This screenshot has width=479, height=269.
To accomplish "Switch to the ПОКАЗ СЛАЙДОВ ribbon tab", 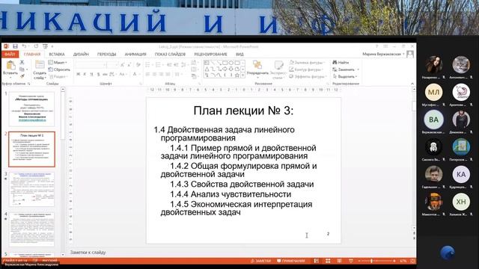I will (x=170, y=55).
